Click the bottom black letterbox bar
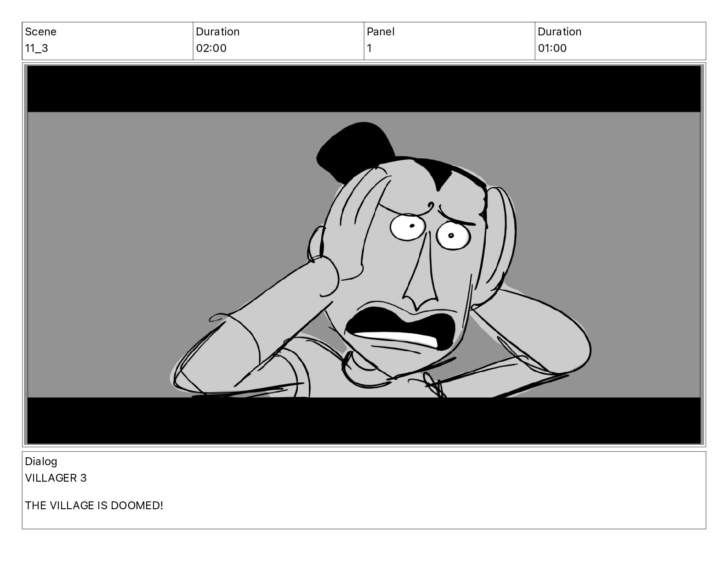The height and width of the screenshot is (562, 728). (x=364, y=421)
